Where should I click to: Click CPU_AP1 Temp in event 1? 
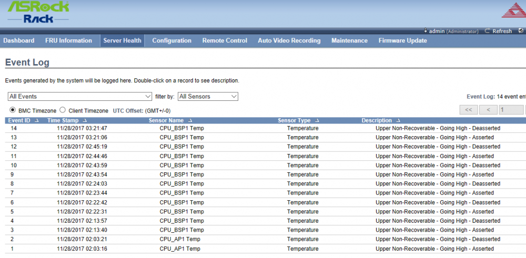click(x=180, y=249)
